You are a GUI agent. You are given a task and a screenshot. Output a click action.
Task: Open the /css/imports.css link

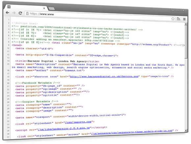click(x=78, y=122)
